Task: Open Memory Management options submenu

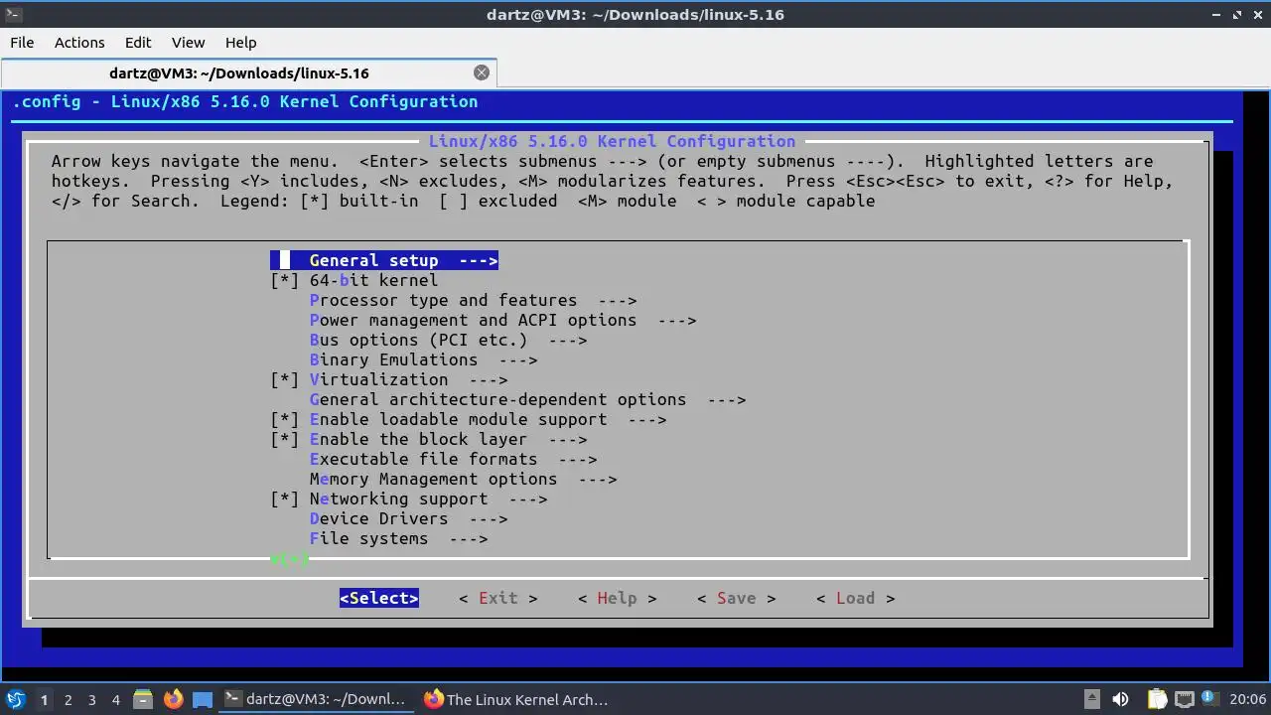Action: (463, 479)
